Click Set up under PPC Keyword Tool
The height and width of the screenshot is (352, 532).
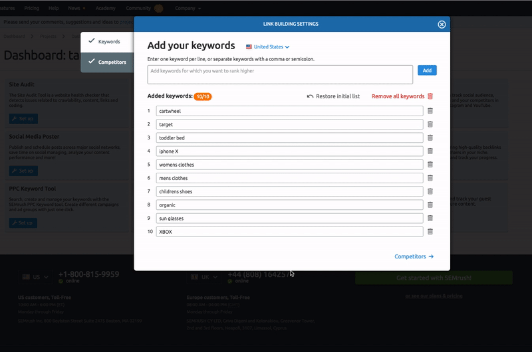click(x=23, y=223)
